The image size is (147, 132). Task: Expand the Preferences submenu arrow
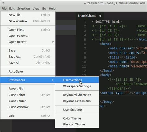click(53, 80)
